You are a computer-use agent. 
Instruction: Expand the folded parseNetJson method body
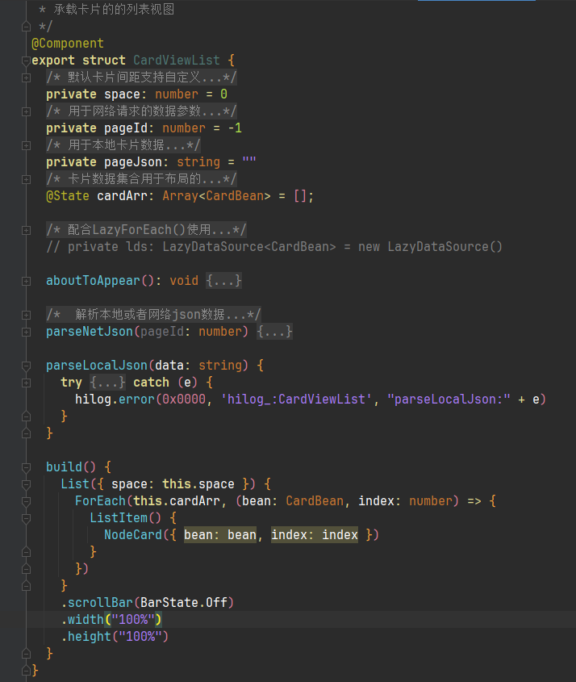26,332
